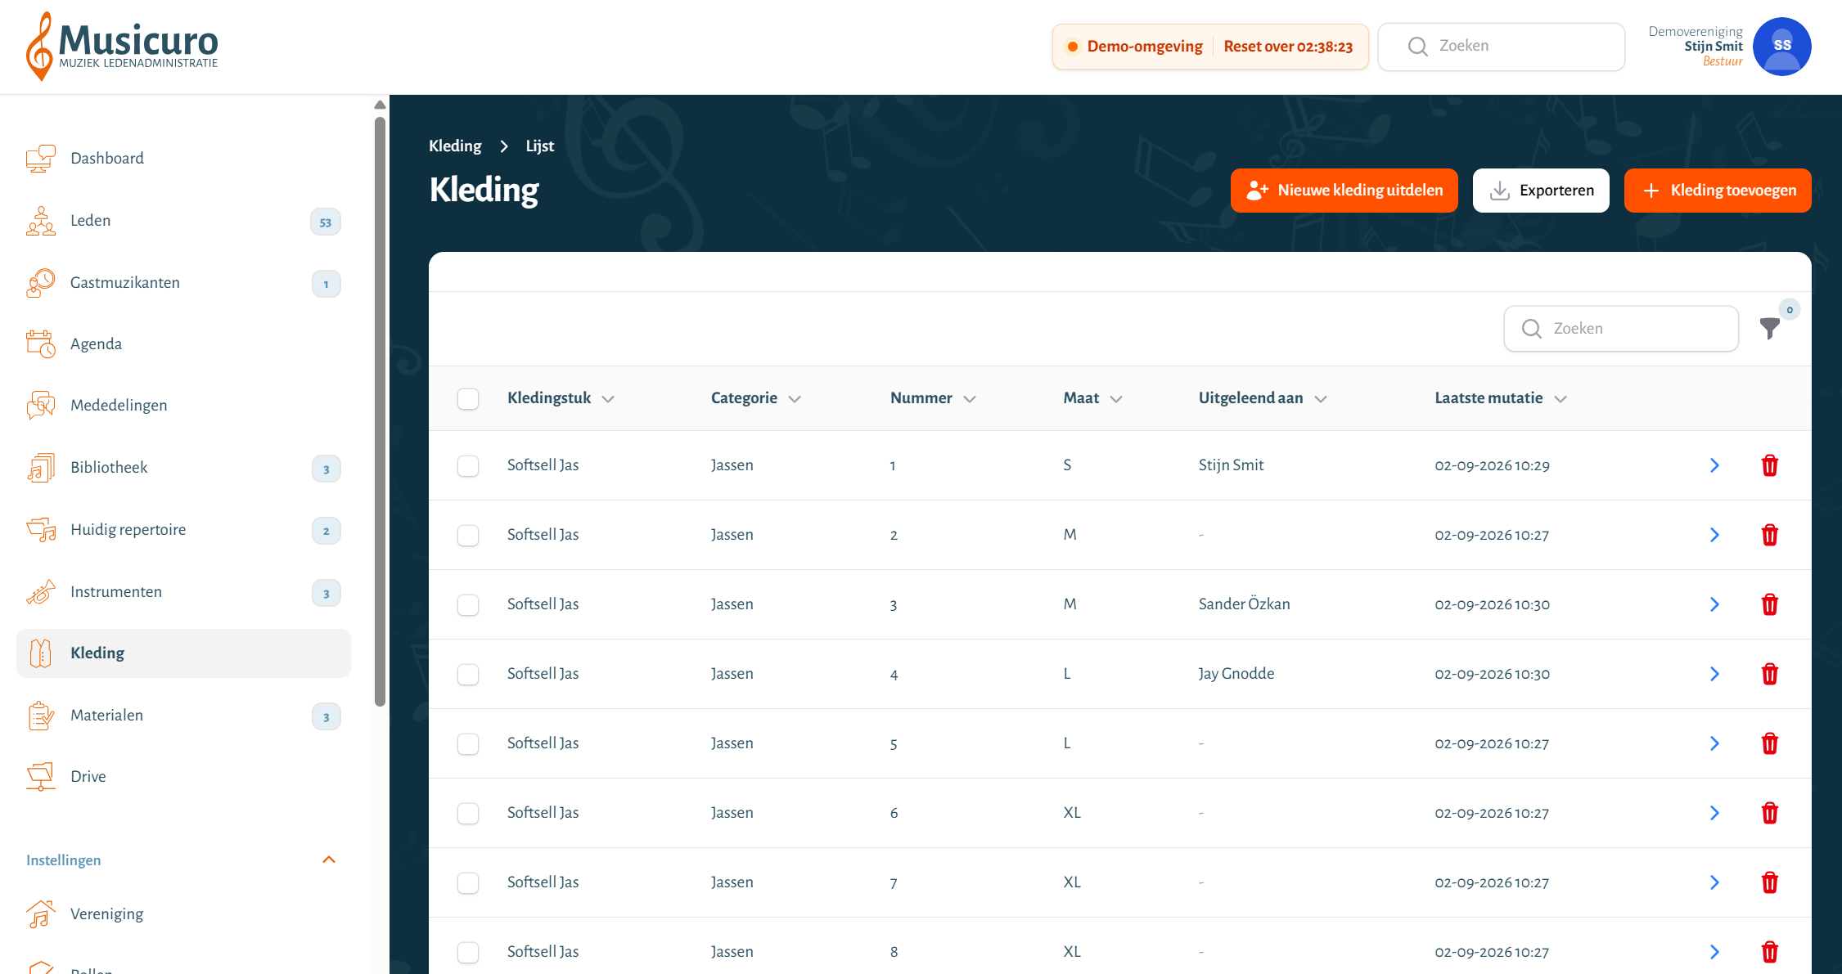Click the Stijn Smit profile avatar

point(1781,47)
